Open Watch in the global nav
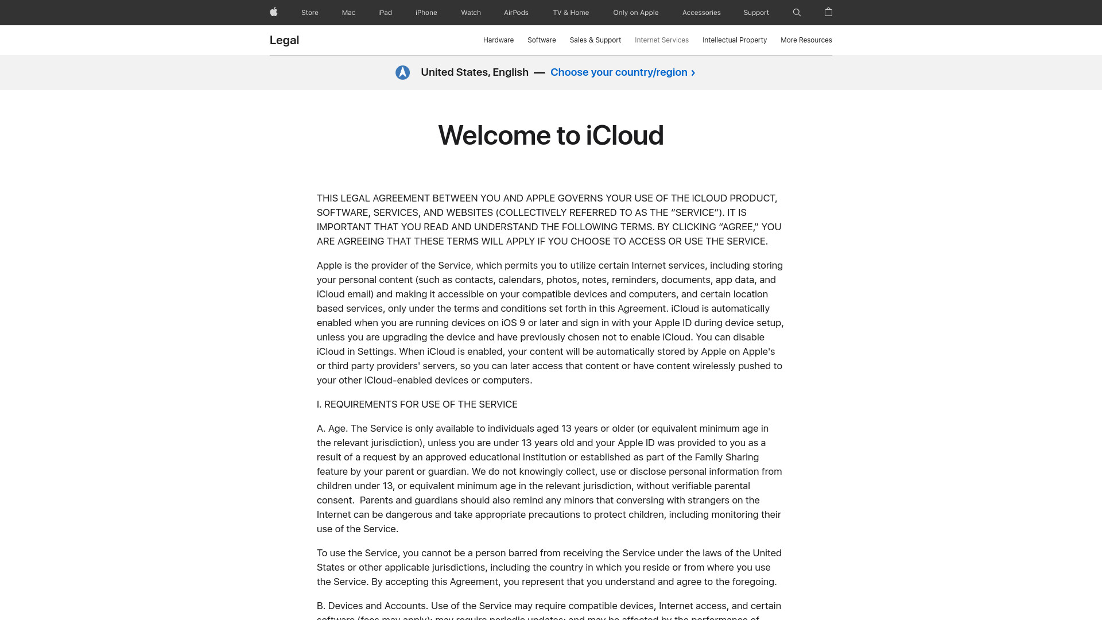This screenshot has width=1102, height=620. click(471, 13)
